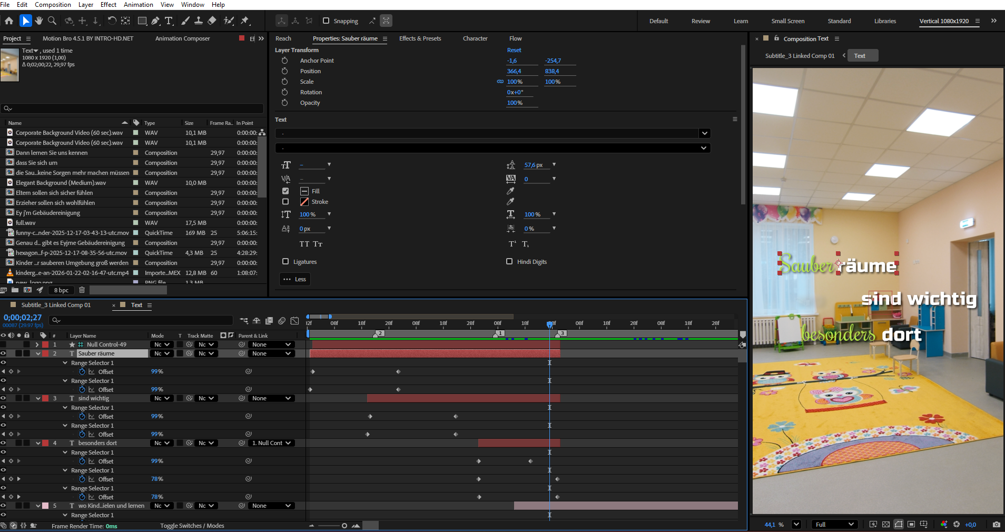Open the Graph Editor in the timeline

[294, 321]
